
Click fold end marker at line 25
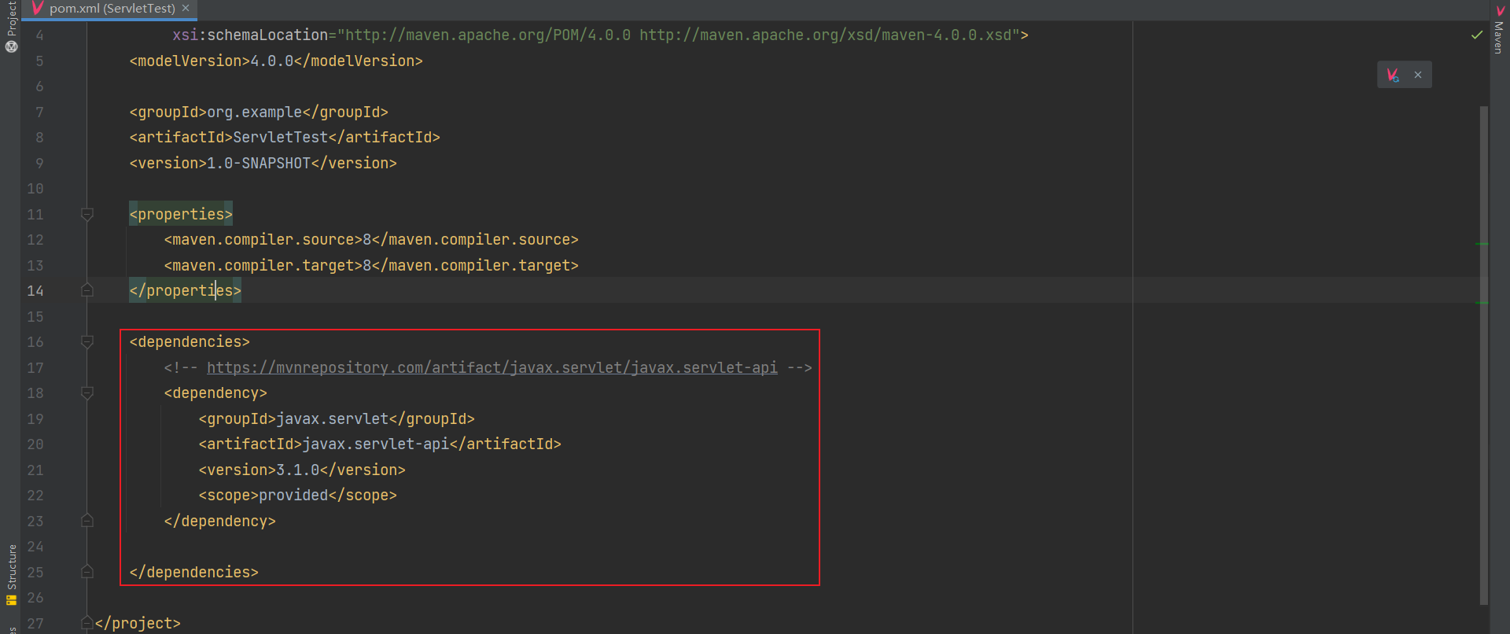pyautogui.click(x=87, y=572)
